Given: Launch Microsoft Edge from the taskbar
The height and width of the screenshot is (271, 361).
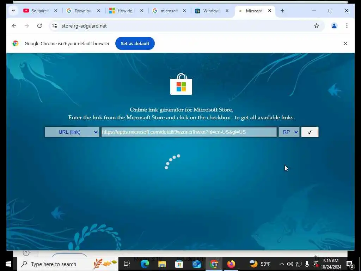Looking at the screenshot, I should point(145,264).
